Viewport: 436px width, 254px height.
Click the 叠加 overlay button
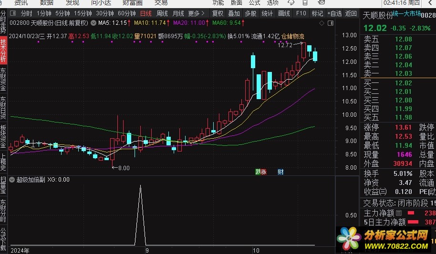234,13
